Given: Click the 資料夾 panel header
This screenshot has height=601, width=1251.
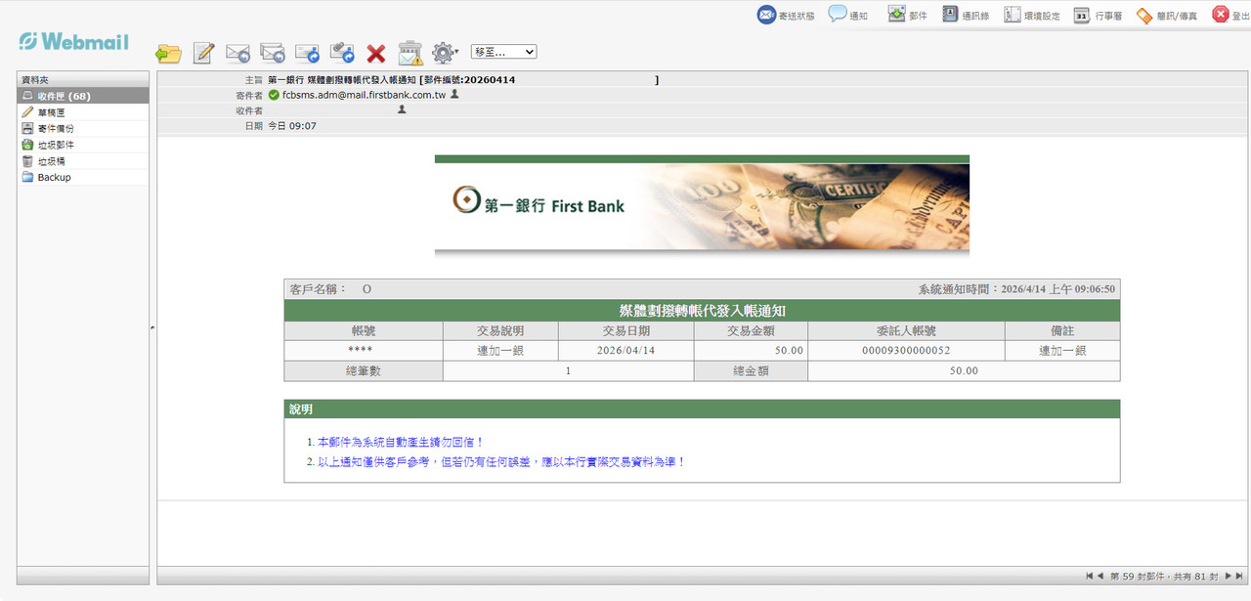Looking at the screenshot, I should point(83,79).
